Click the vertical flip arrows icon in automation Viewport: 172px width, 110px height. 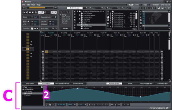115,105
